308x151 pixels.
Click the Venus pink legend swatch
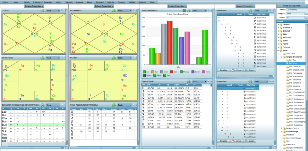pyautogui.click(x=204, y=72)
